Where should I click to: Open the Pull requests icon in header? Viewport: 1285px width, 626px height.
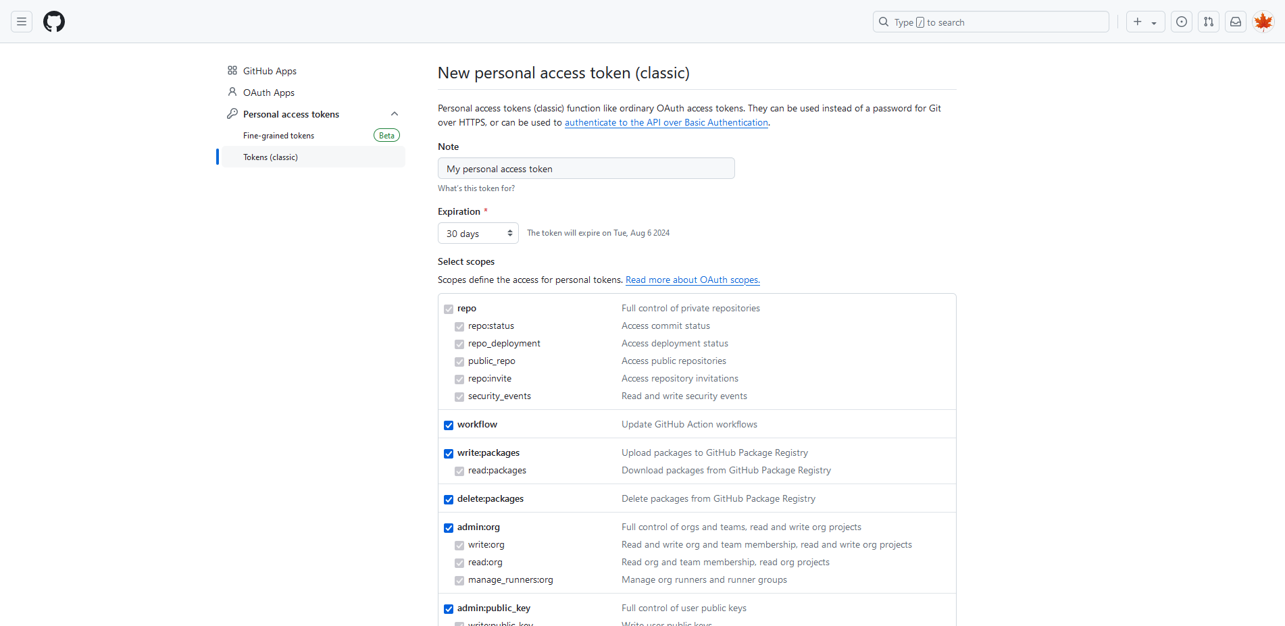click(x=1208, y=22)
